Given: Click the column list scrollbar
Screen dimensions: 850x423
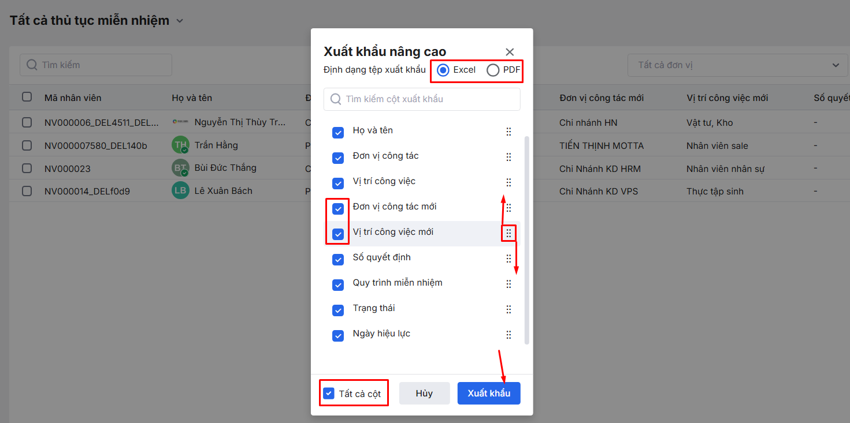Looking at the screenshot, I should point(526,239).
